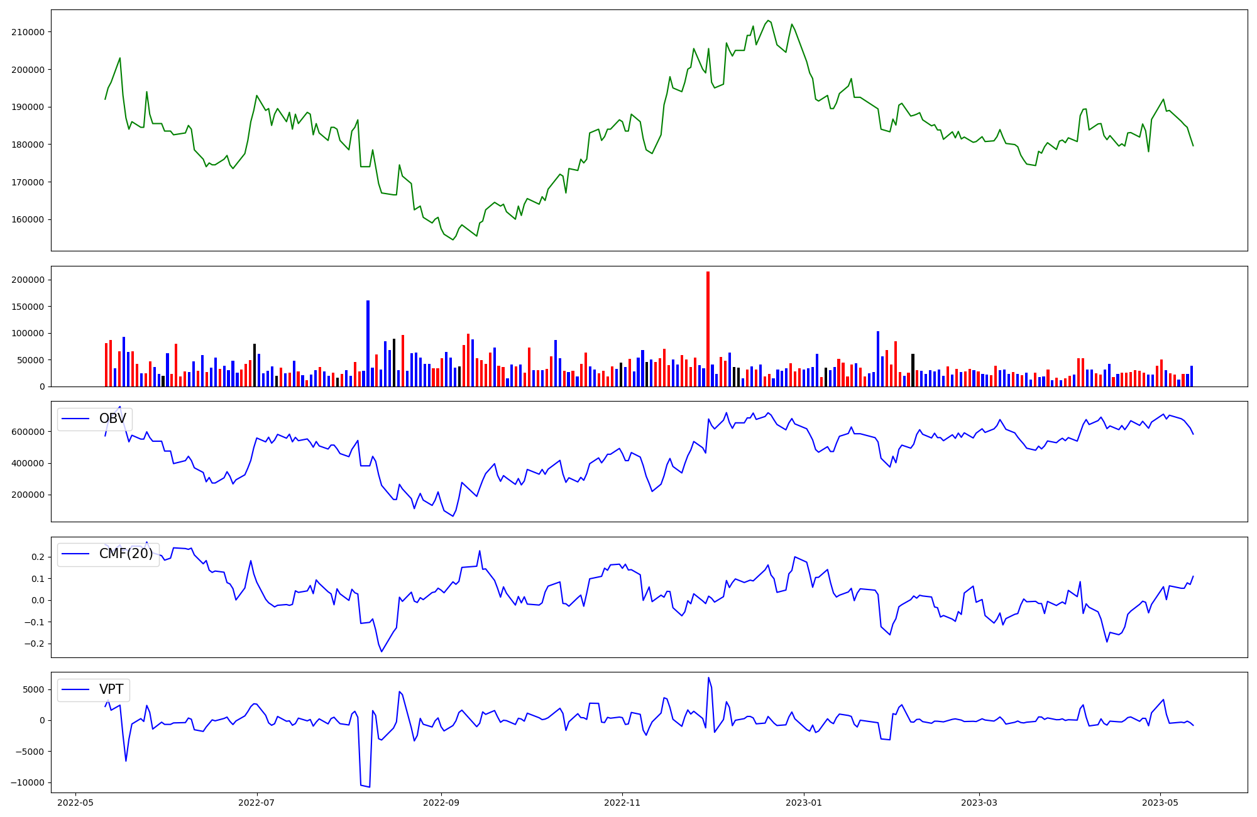Screen dimensions: 1257x817
Task: Click the CMF(20) legend label
Action: (126, 554)
